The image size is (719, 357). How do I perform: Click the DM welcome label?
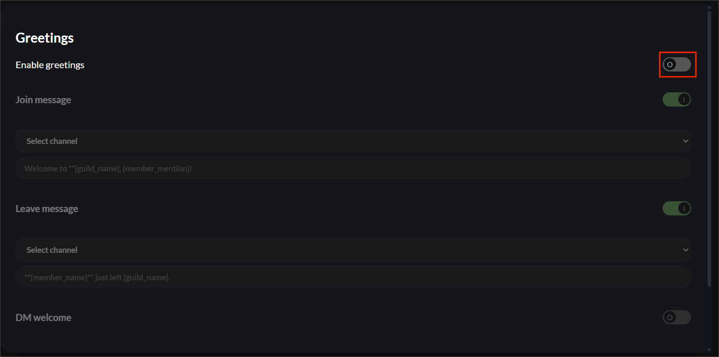pyautogui.click(x=43, y=318)
